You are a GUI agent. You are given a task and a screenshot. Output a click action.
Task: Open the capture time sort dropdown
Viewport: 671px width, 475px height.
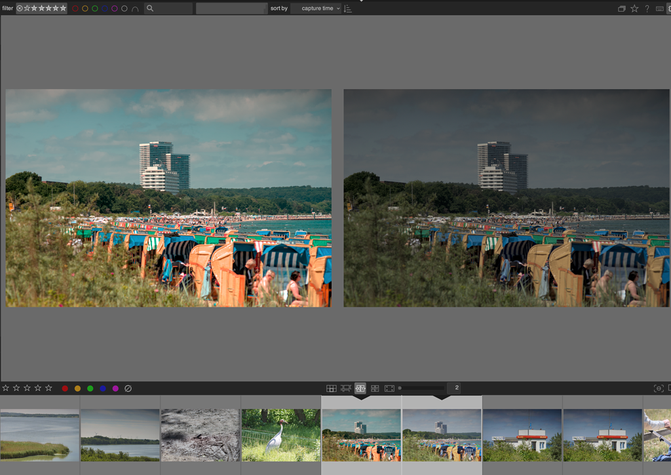pos(316,8)
